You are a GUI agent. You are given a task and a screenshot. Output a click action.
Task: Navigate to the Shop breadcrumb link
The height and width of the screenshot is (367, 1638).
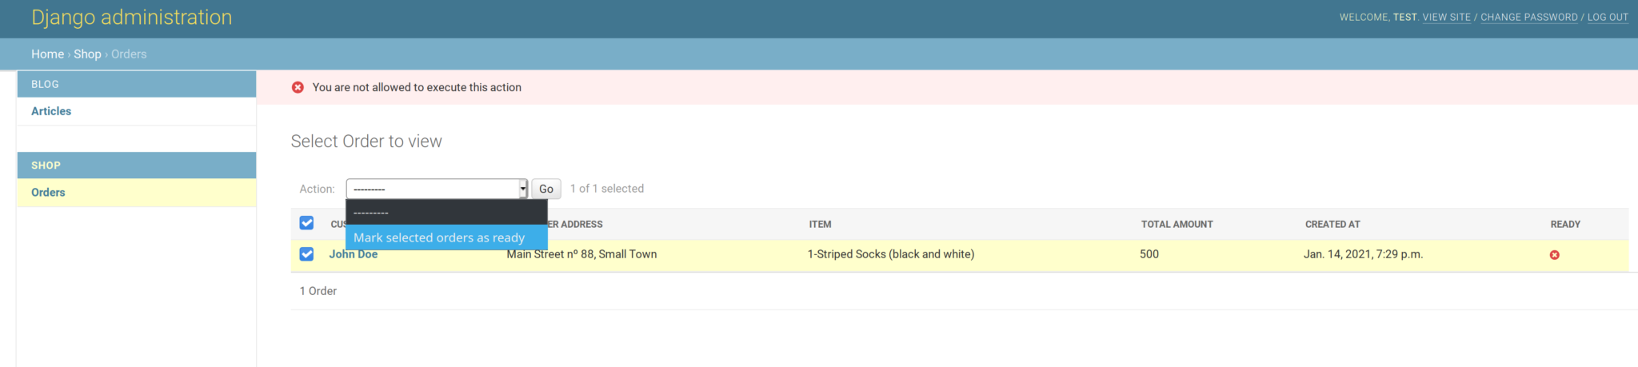point(87,54)
